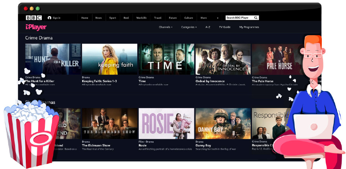
Task: Expand the Categories dropdown
Action: (189, 27)
